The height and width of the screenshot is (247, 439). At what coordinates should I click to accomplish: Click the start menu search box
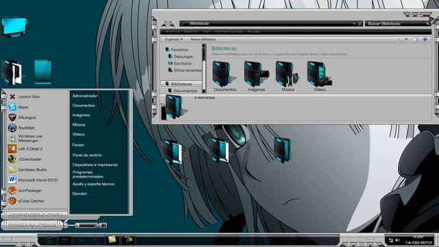[x=32, y=226]
